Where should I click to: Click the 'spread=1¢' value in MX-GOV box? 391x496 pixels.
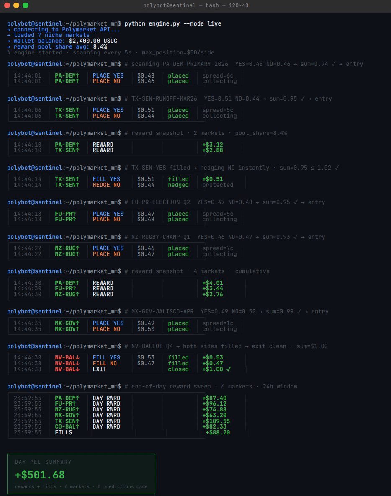(x=218, y=323)
